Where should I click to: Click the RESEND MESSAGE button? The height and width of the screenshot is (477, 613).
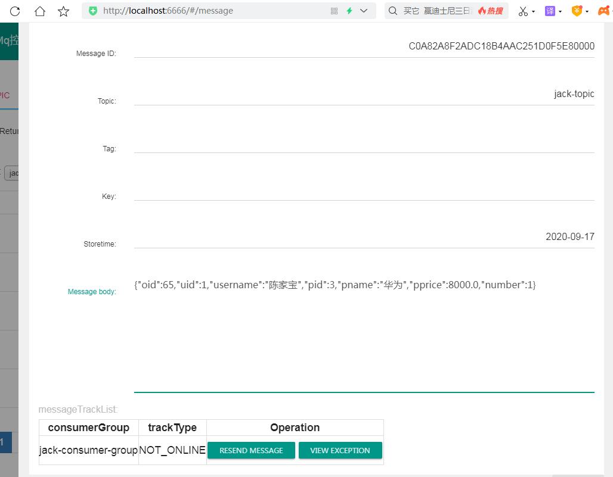click(x=251, y=450)
